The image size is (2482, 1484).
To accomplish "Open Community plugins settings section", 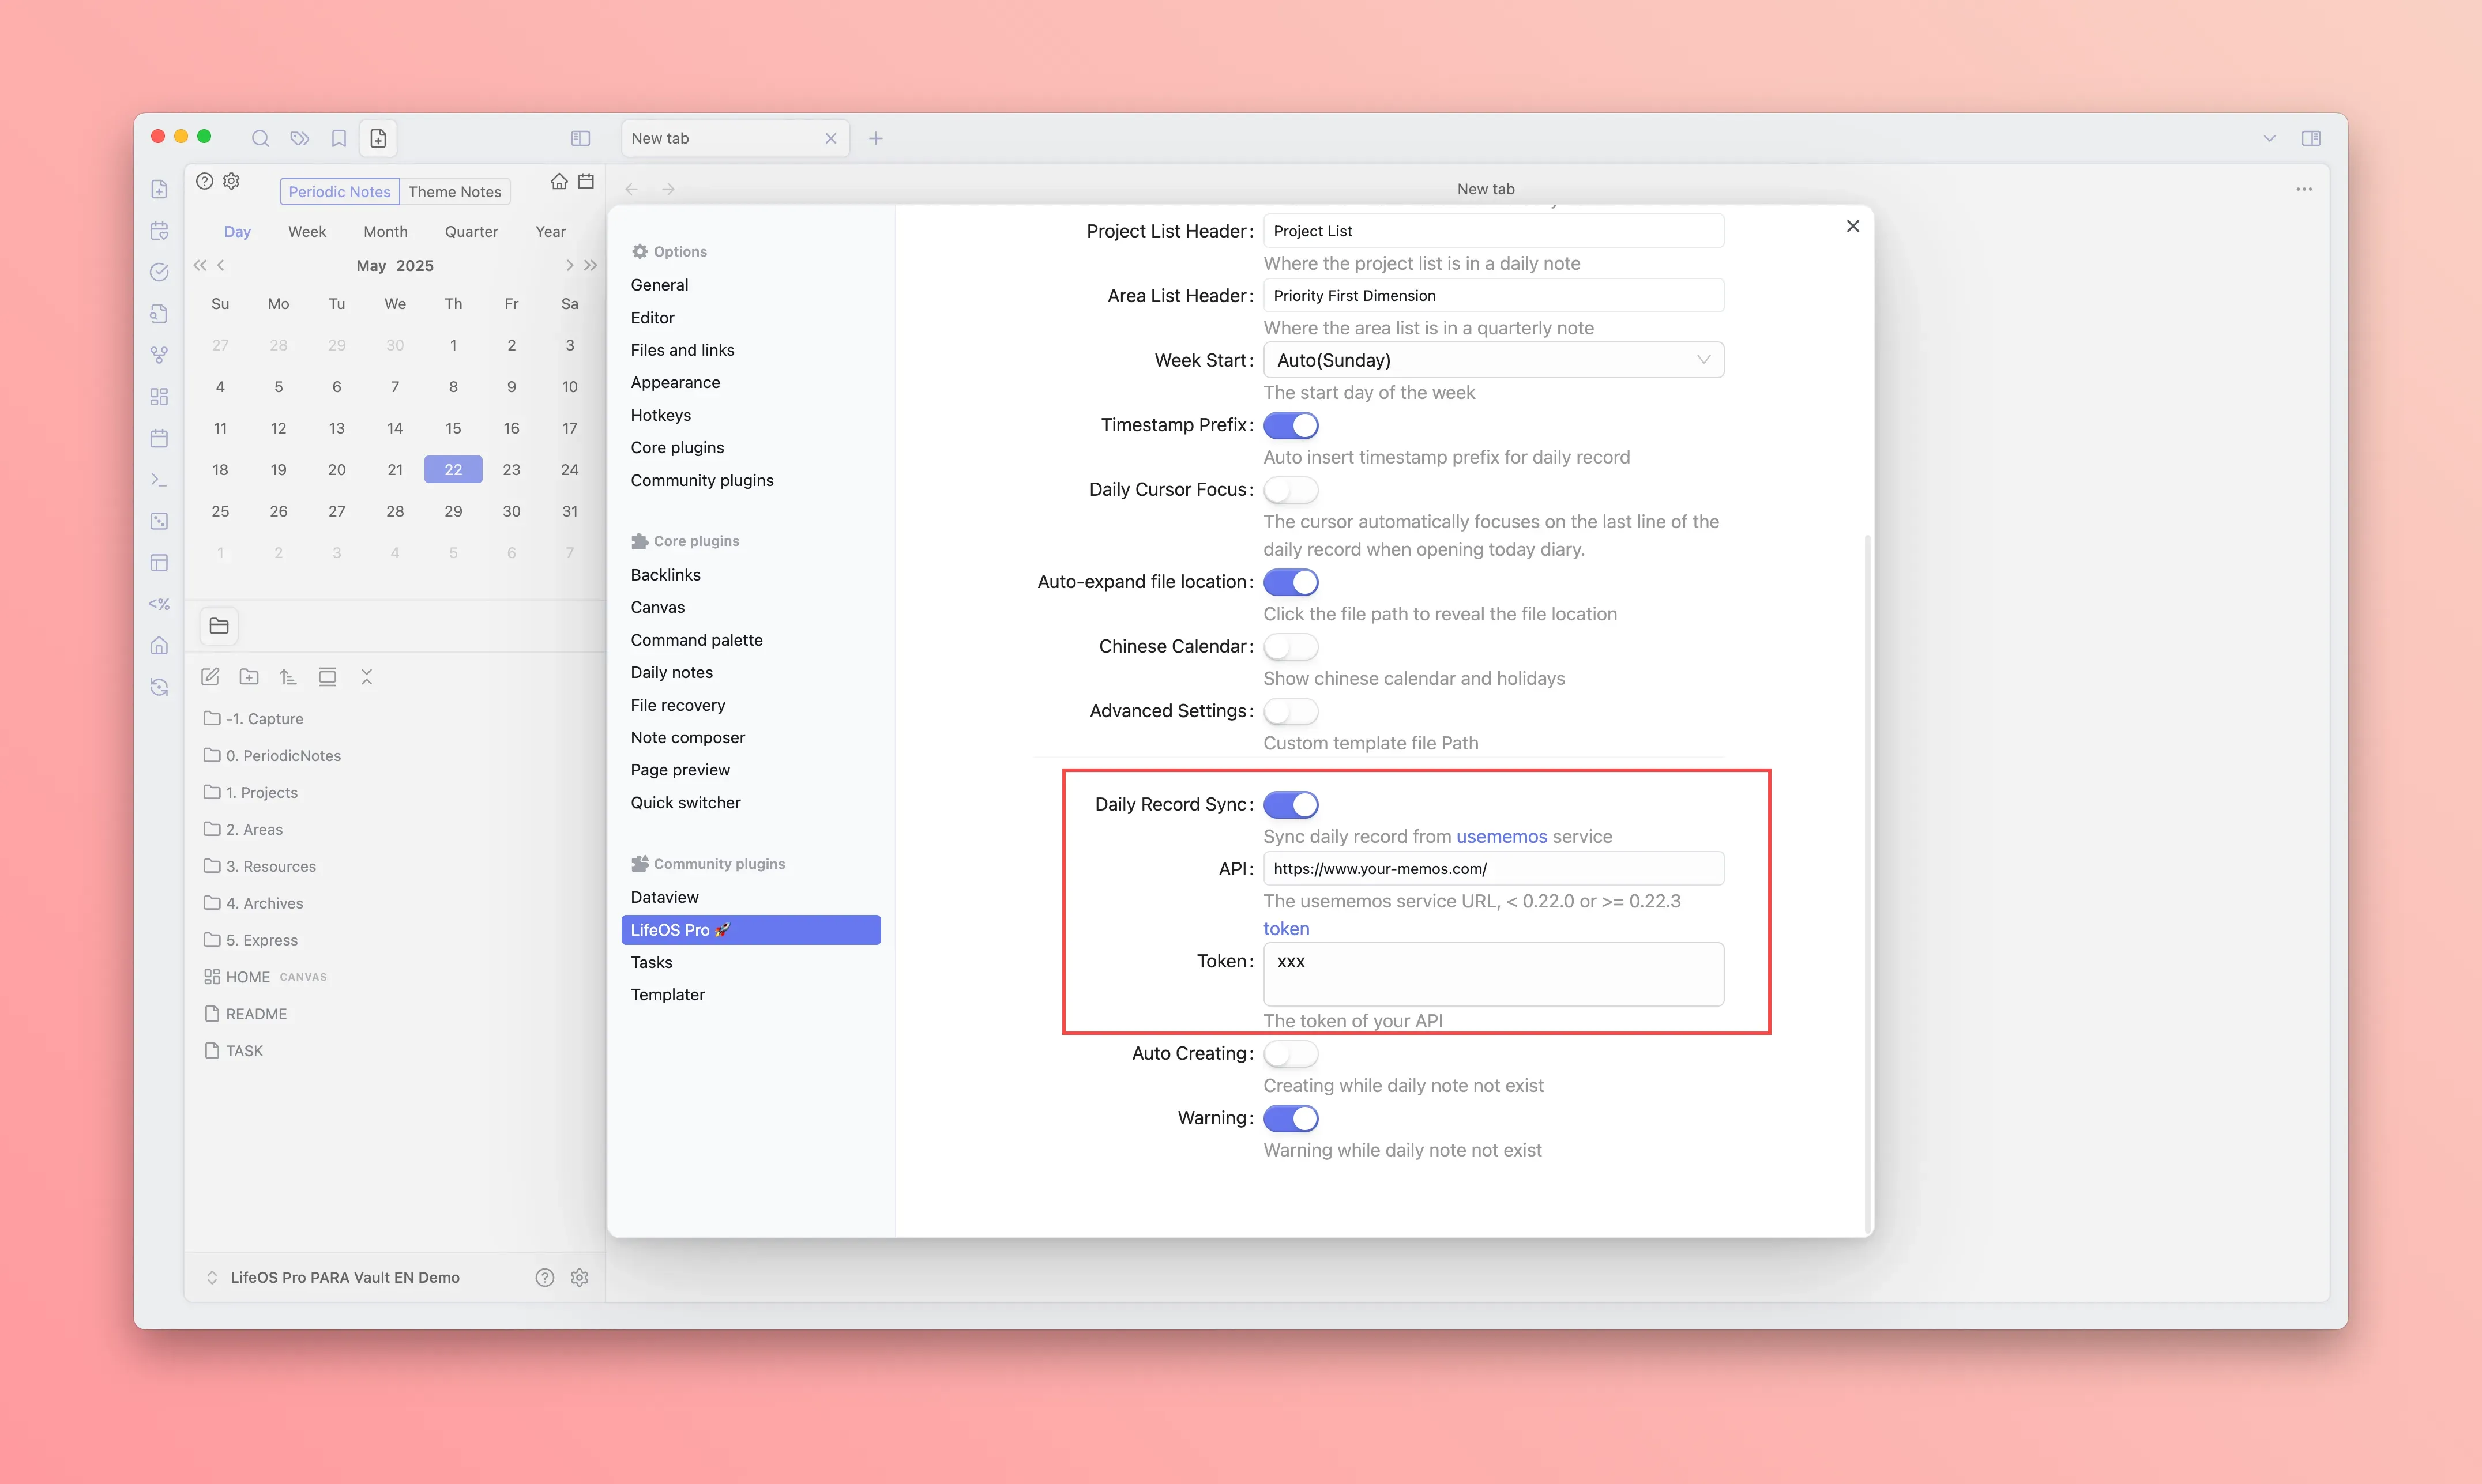I will [701, 480].
